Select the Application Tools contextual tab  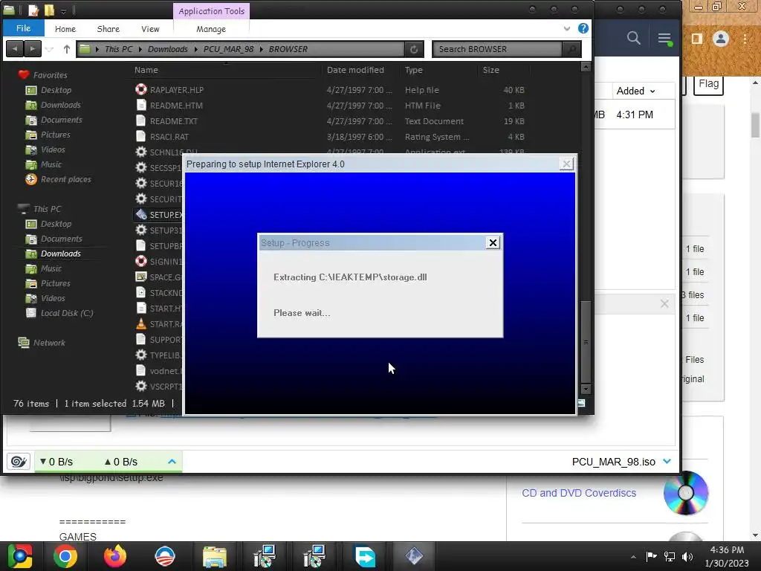[211, 11]
